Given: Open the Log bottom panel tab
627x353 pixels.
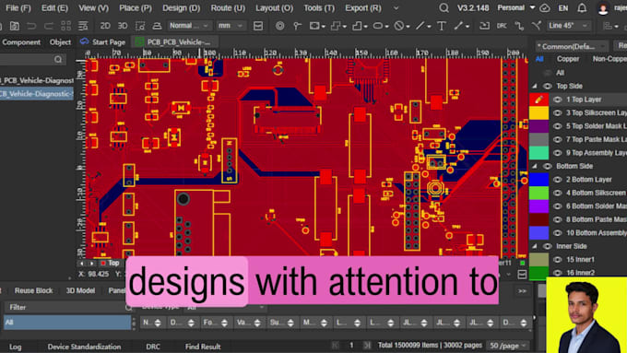Looking at the screenshot, I should (15, 347).
